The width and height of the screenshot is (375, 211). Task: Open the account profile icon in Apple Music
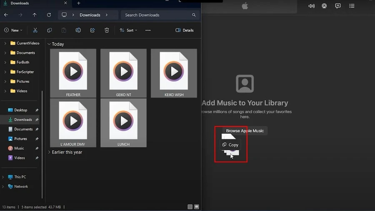pos(324,6)
